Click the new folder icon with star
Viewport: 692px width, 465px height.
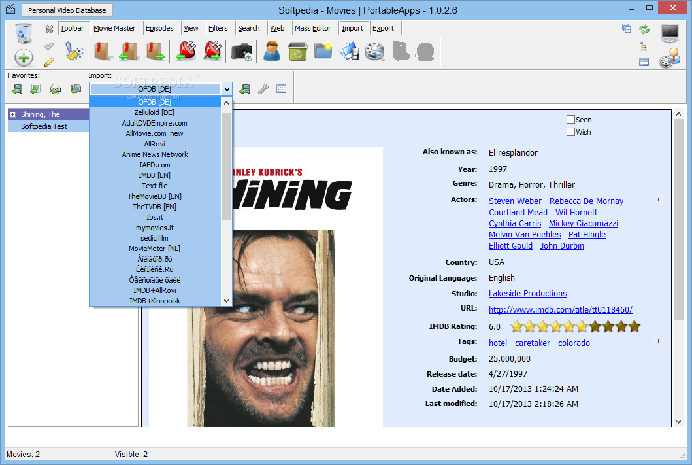[323, 50]
